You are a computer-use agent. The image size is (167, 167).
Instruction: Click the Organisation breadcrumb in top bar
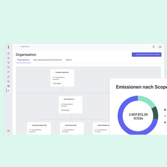(25, 46)
